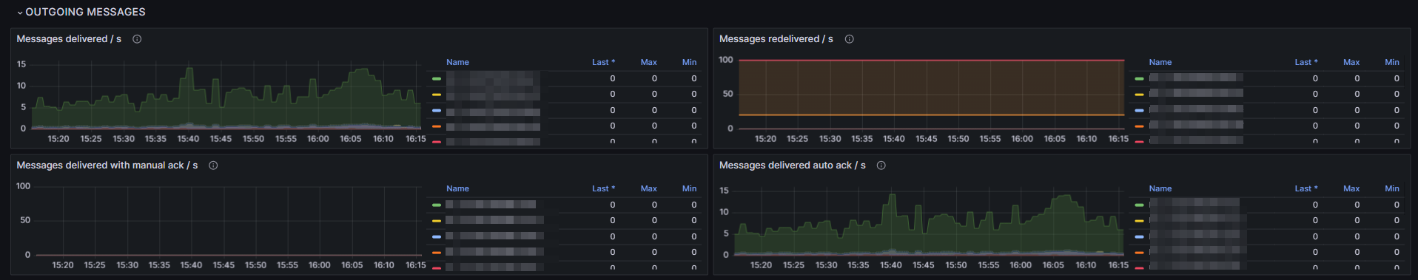This screenshot has height=280, width=1418.
Task: Sort Messages delivered legend by Name
Action: pyautogui.click(x=457, y=62)
